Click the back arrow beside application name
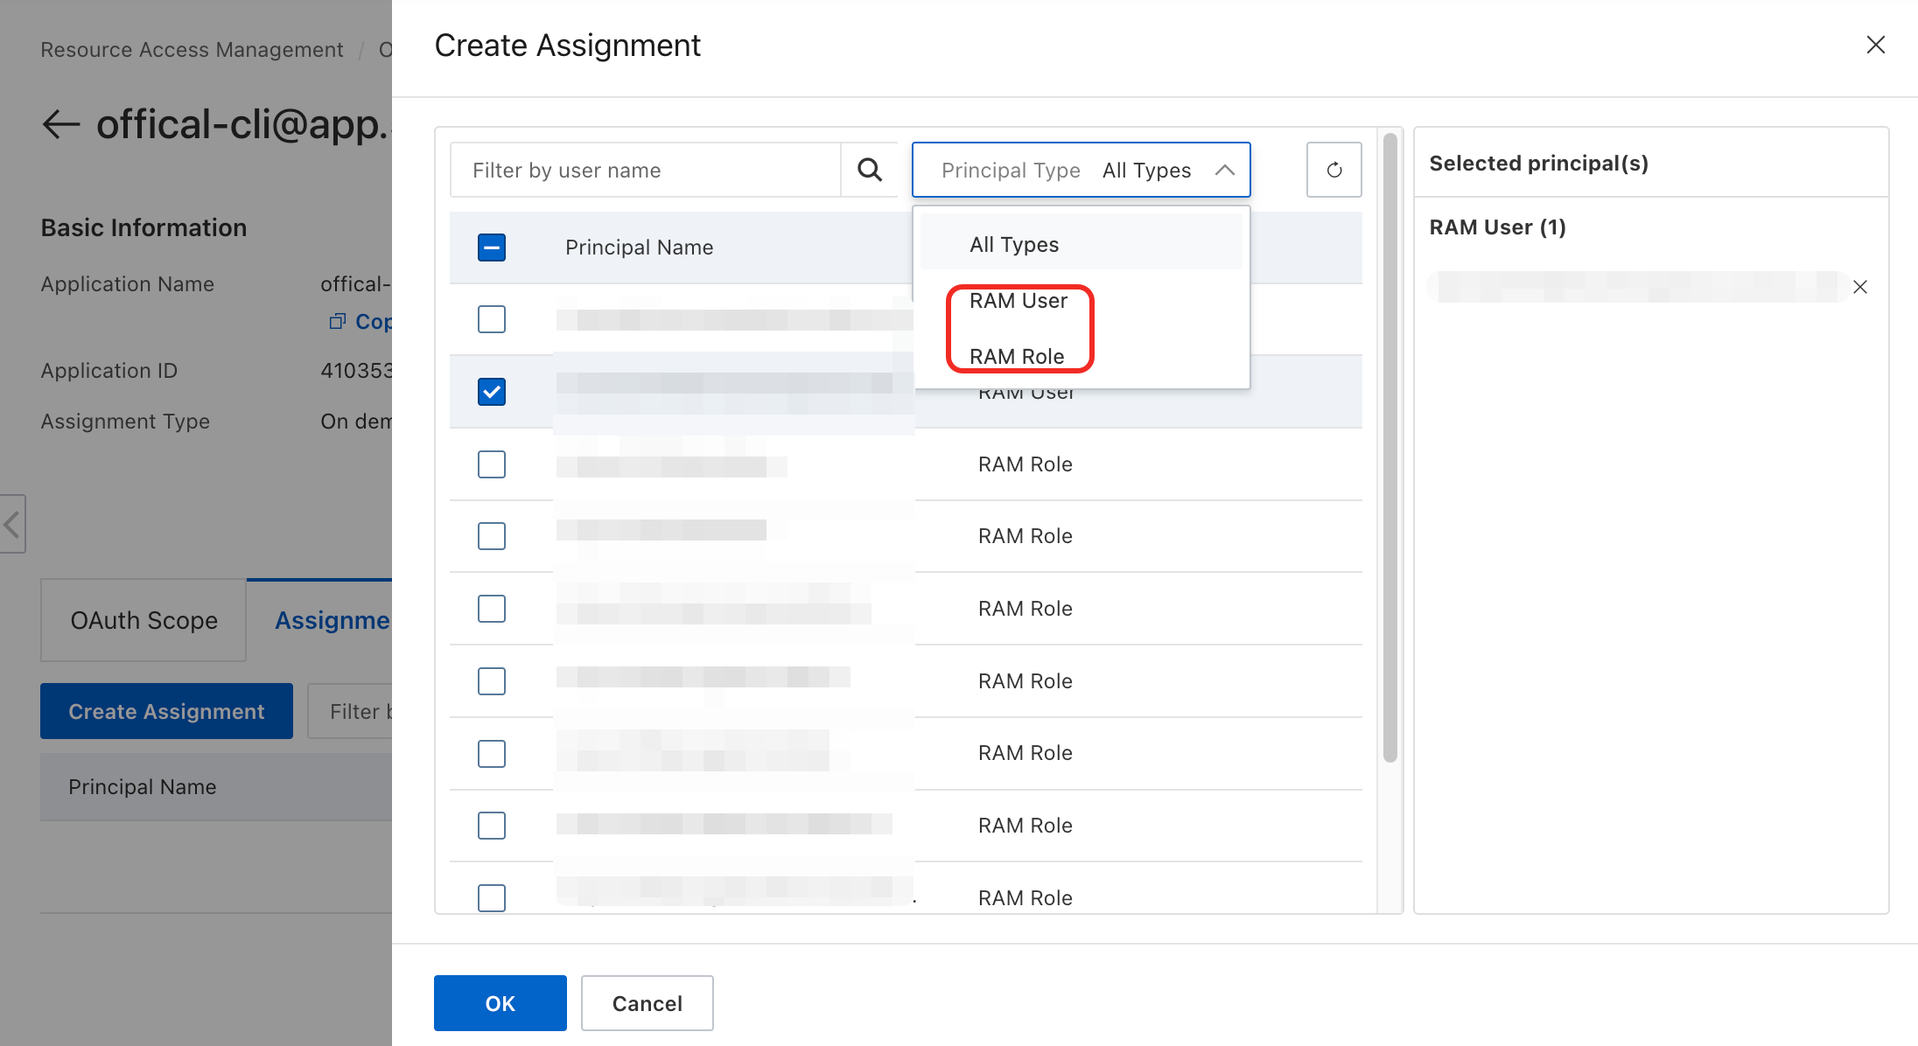Viewport: 1918px width, 1046px height. (61, 124)
